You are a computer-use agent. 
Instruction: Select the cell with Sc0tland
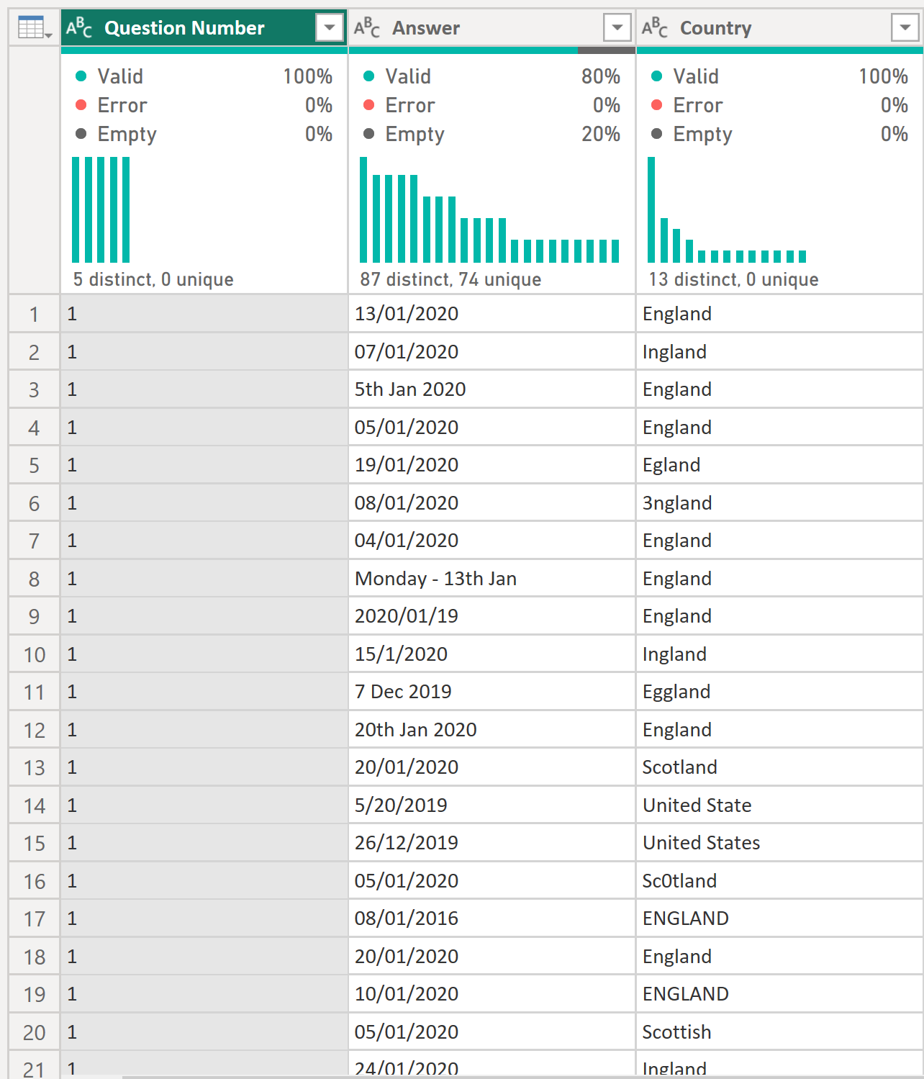pos(679,881)
